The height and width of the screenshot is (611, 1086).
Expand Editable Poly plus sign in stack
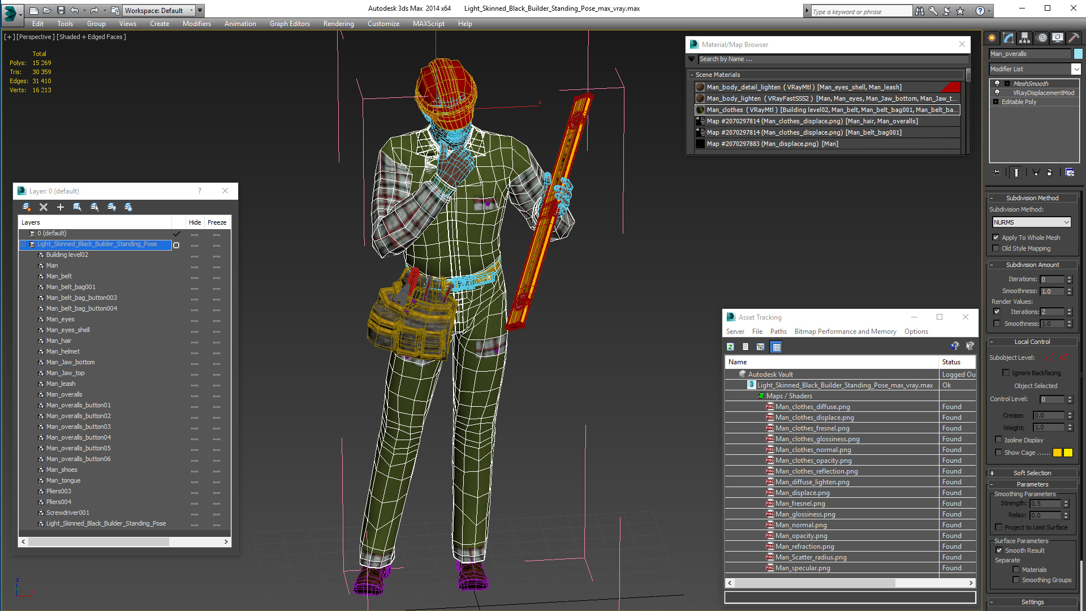point(996,102)
